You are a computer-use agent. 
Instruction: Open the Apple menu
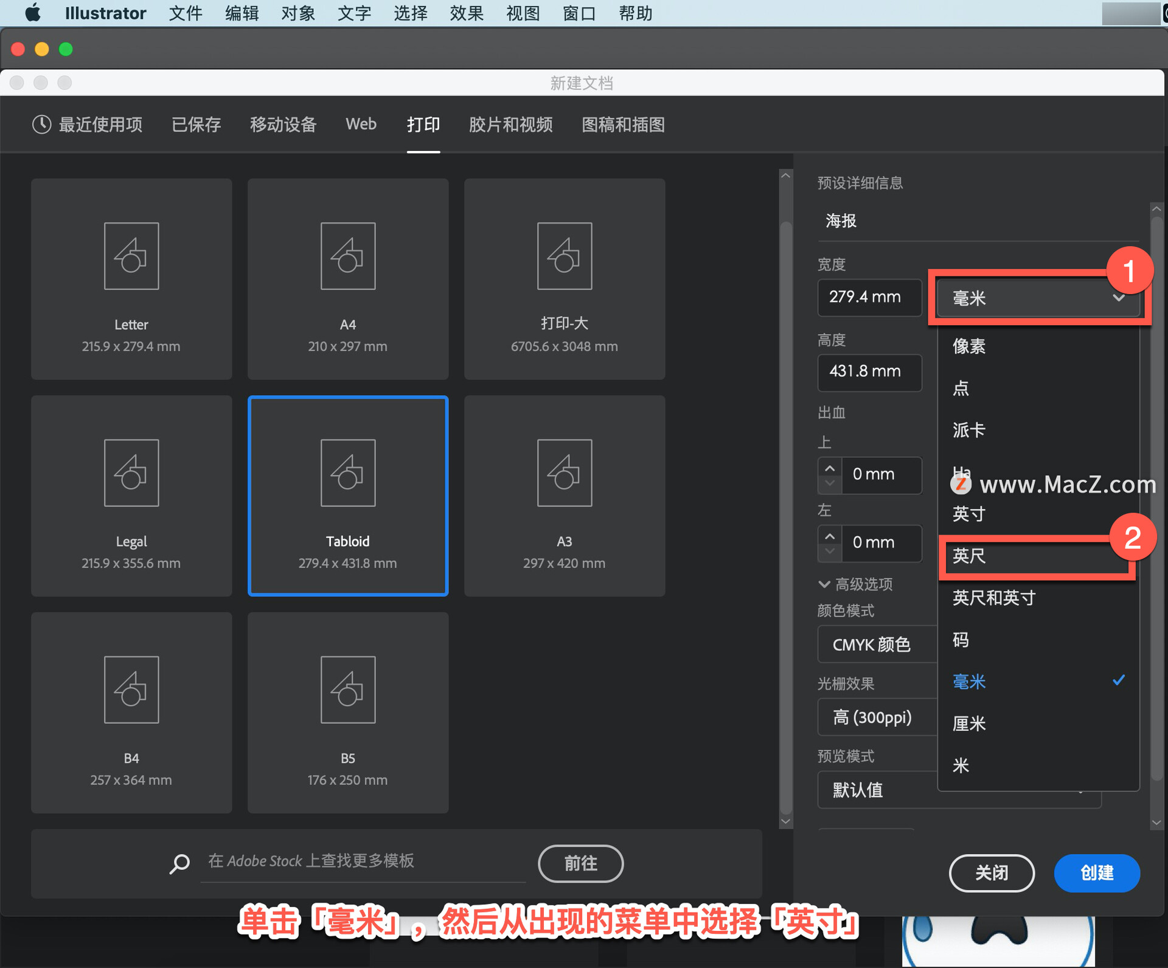[x=33, y=13]
